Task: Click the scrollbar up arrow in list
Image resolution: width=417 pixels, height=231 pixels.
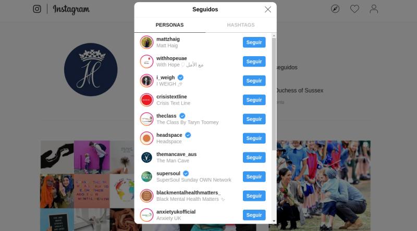Action: (274, 35)
